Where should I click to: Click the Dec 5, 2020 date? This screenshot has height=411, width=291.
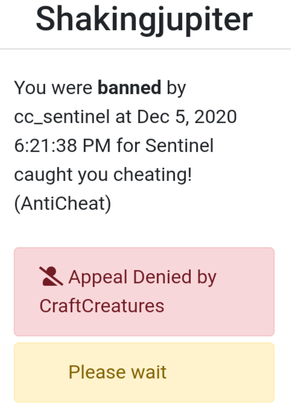(187, 117)
